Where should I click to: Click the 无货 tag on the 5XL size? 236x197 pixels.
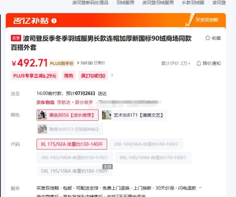(108, 167)
